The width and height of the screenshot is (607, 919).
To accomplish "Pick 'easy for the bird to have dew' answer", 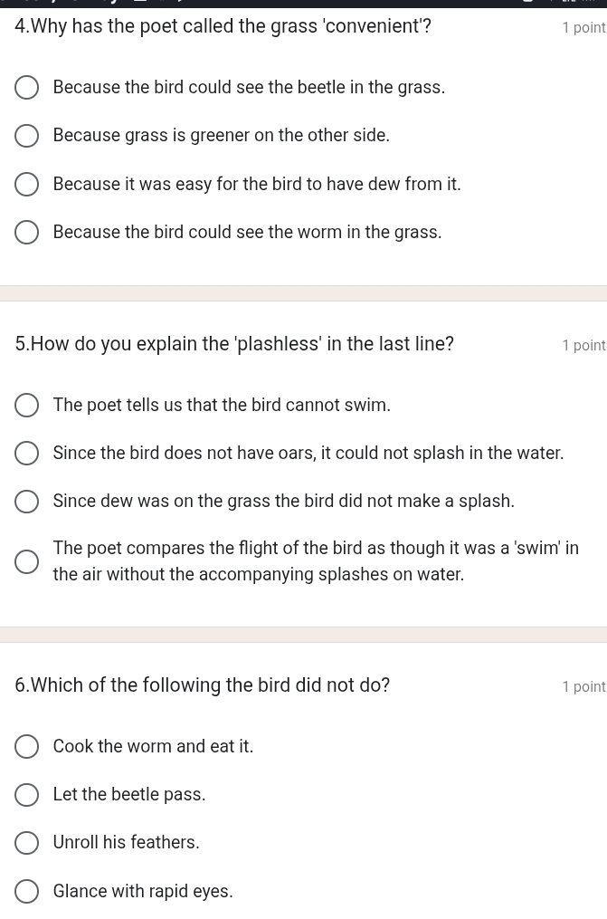I will [27, 184].
